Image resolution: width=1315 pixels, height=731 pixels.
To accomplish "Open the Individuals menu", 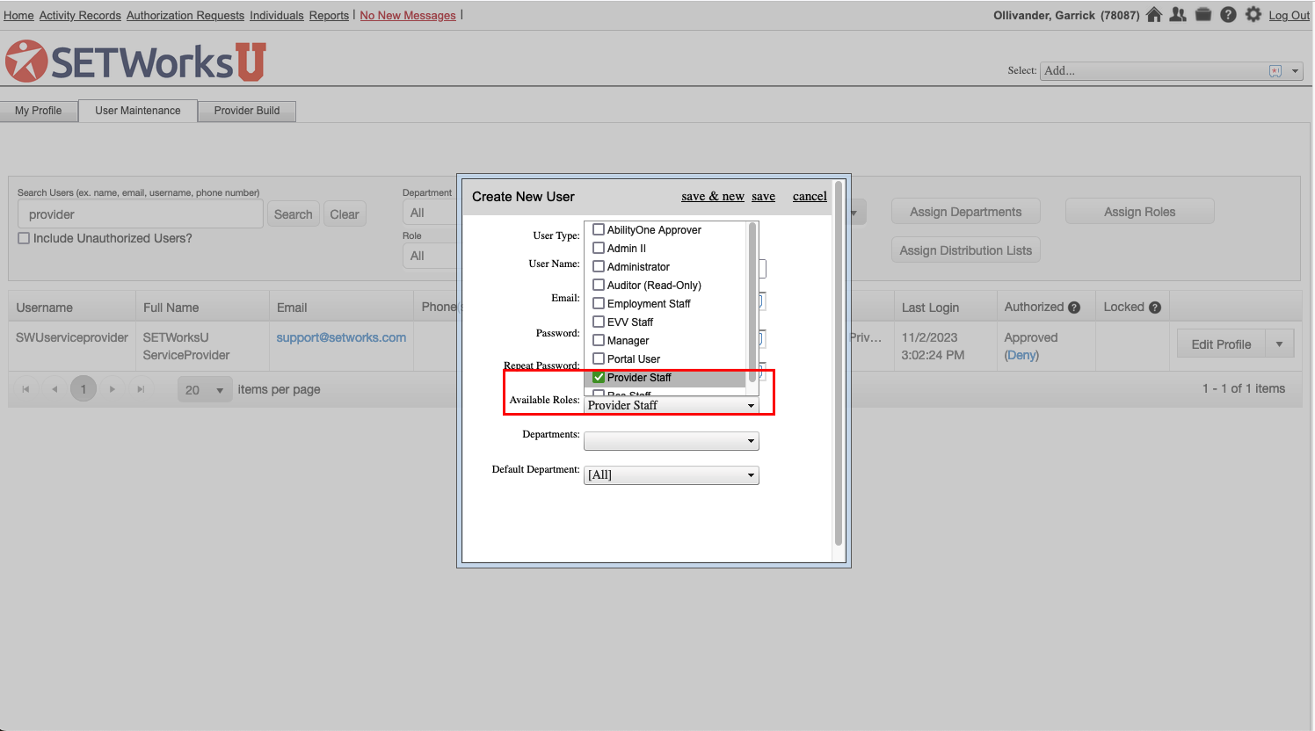I will [x=277, y=16].
